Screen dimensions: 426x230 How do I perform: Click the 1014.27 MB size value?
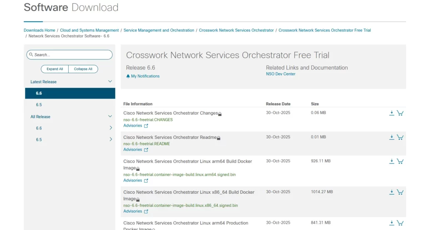pos(322,192)
